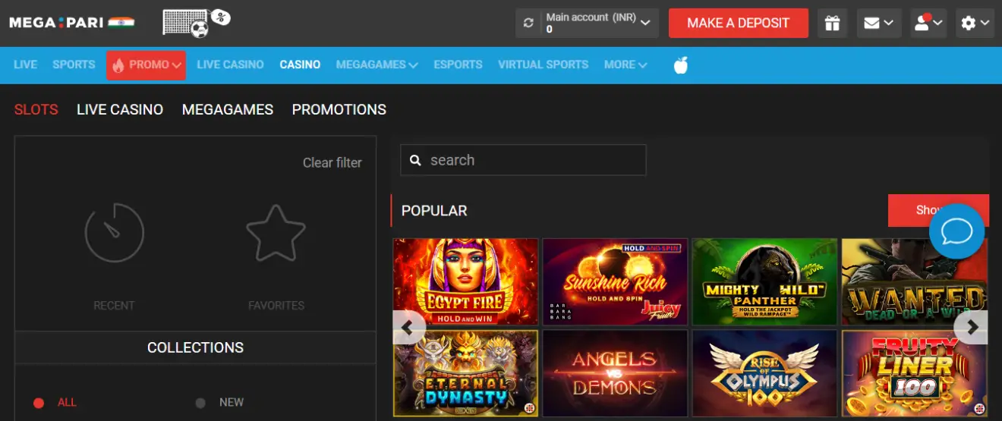Switch to the LIVE CASINO sub-tab
Image resolution: width=1002 pixels, height=421 pixels.
120,109
